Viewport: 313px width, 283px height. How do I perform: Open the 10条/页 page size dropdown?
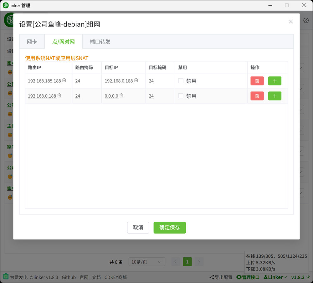[147, 262]
